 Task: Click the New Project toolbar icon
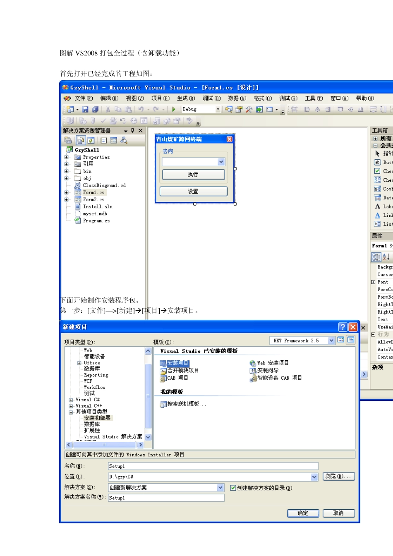click(70, 109)
